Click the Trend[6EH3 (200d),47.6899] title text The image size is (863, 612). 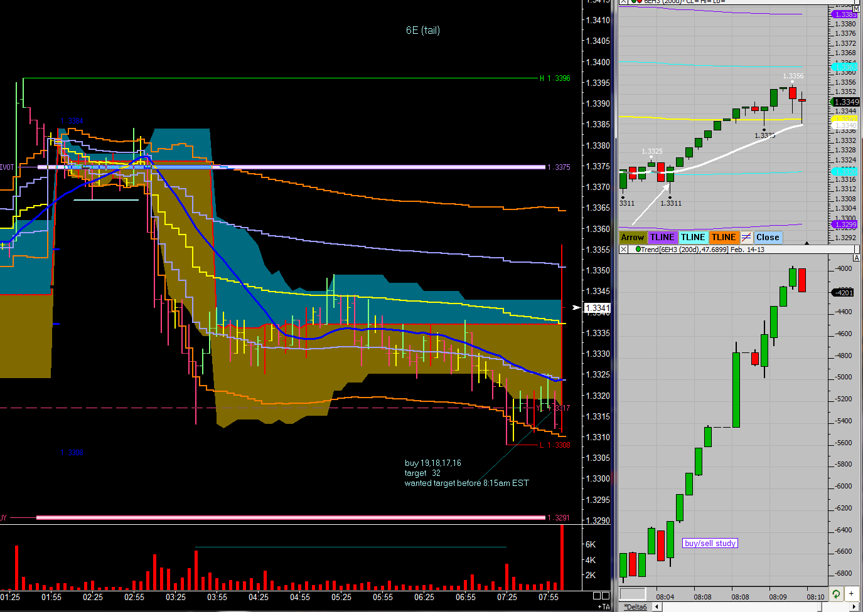[684, 250]
